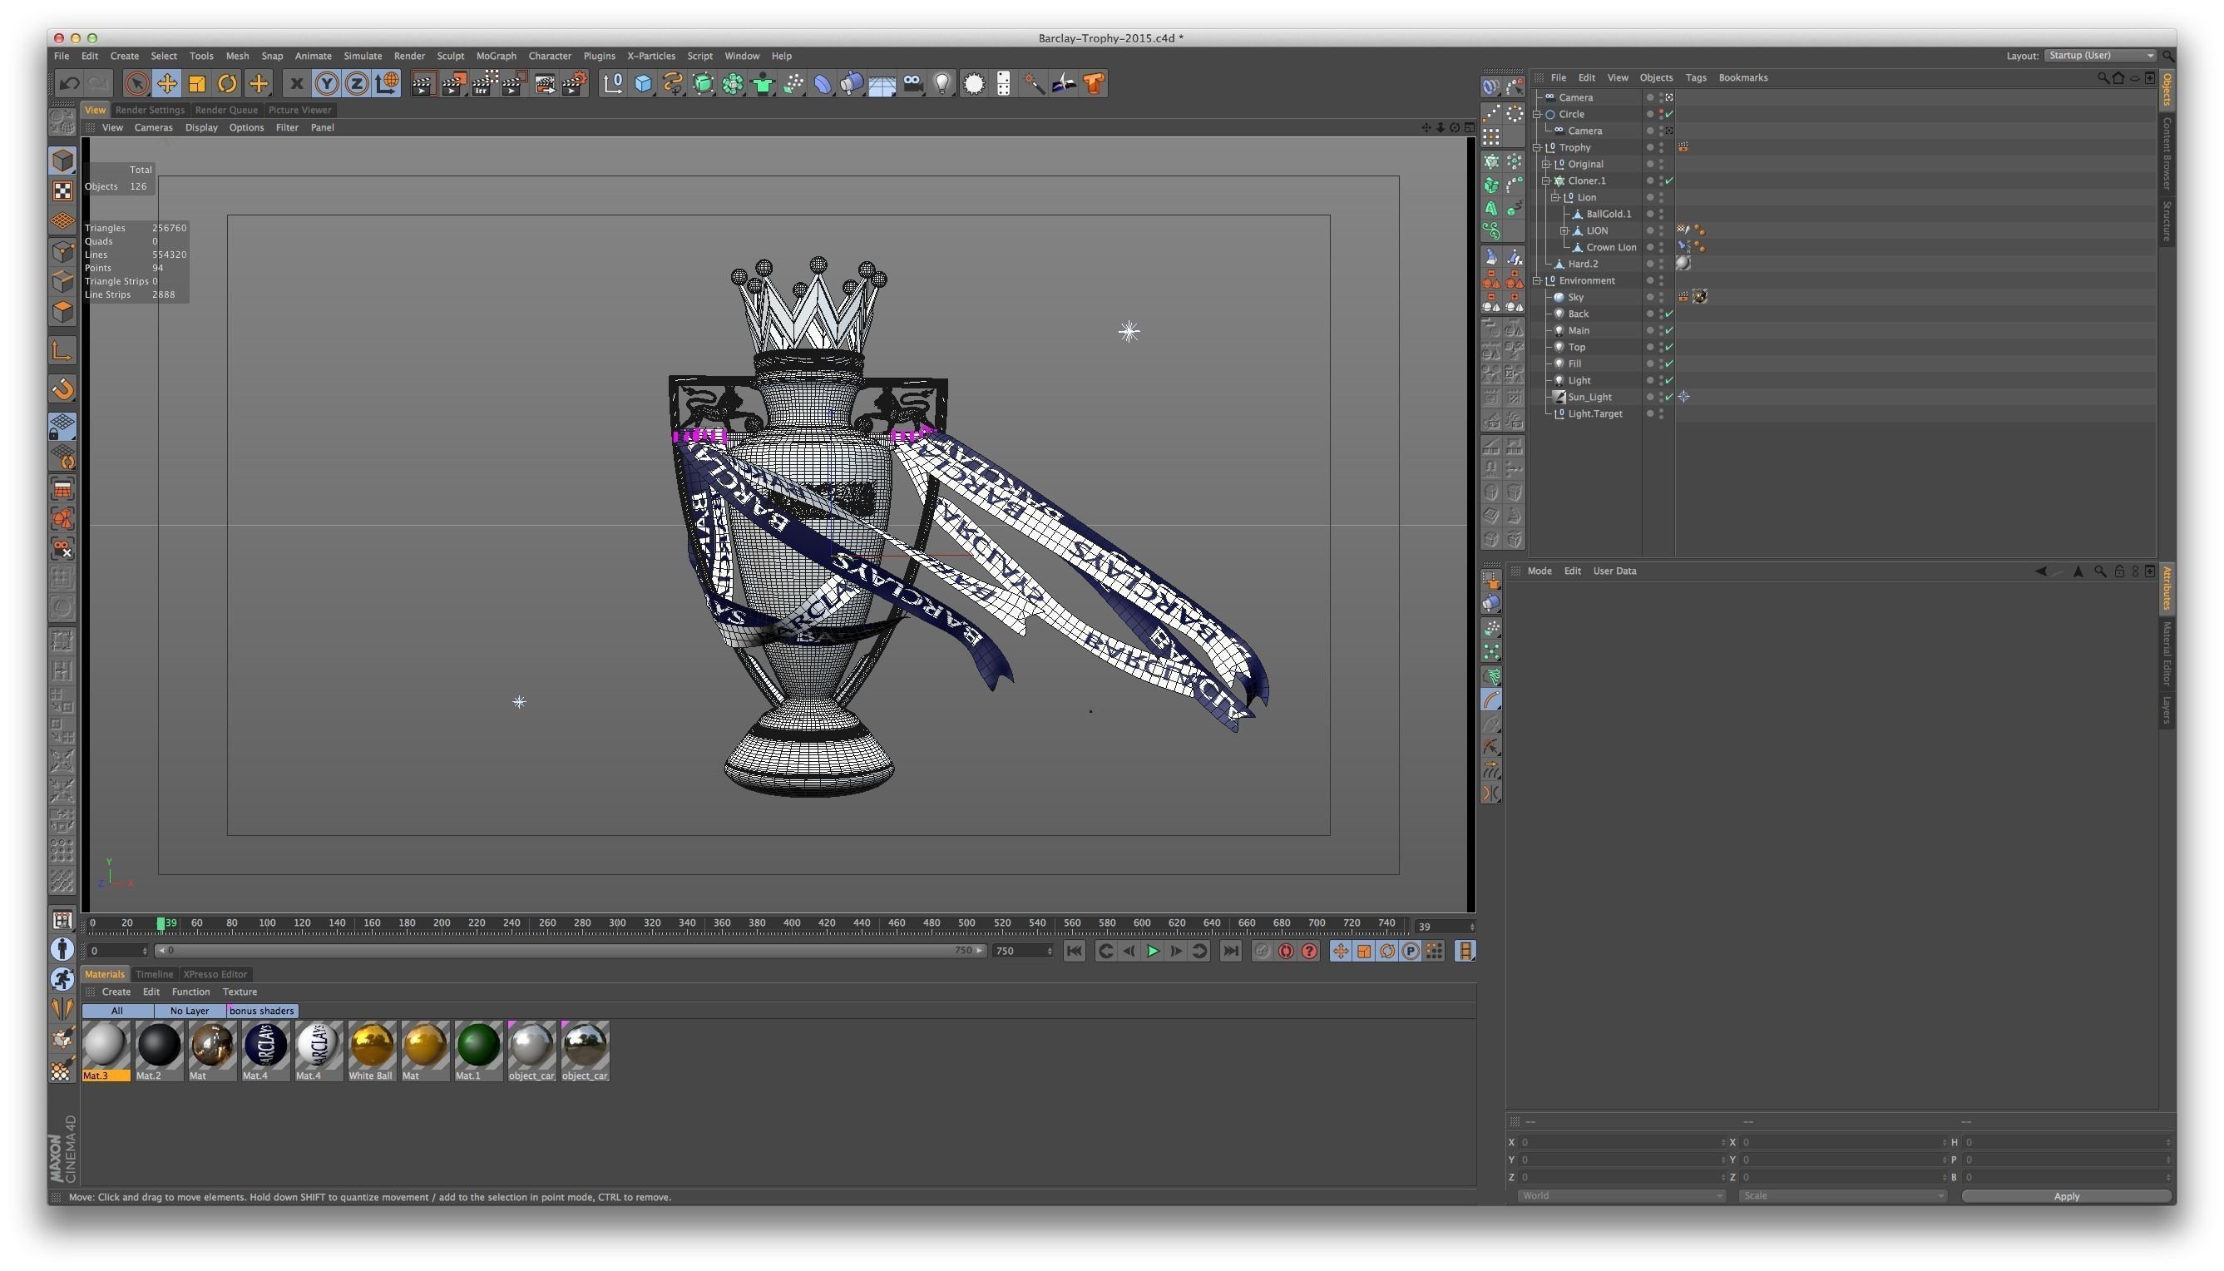
Task: Open the Timeline tab
Action: point(154,975)
